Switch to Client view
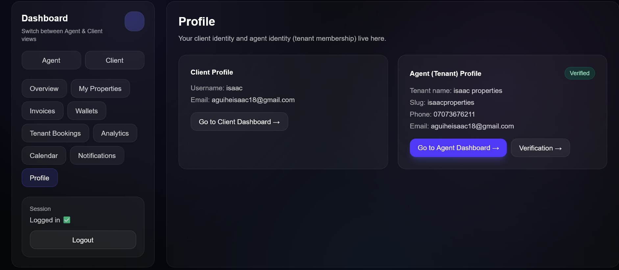 pos(114,60)
